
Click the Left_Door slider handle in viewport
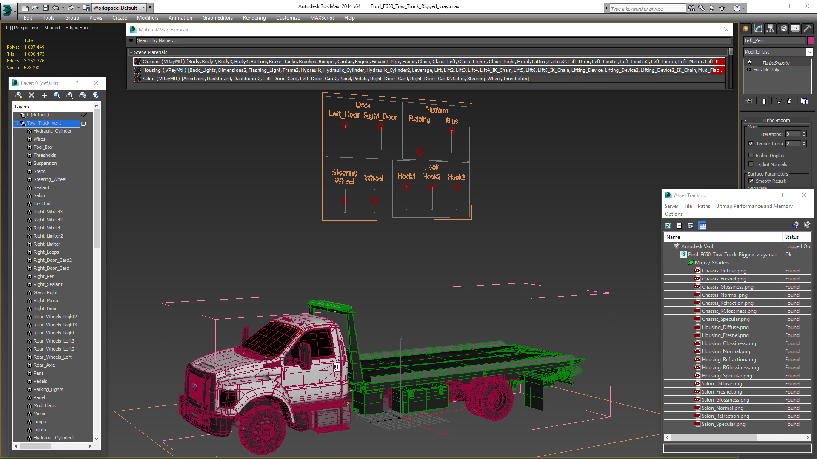point(345,125)
